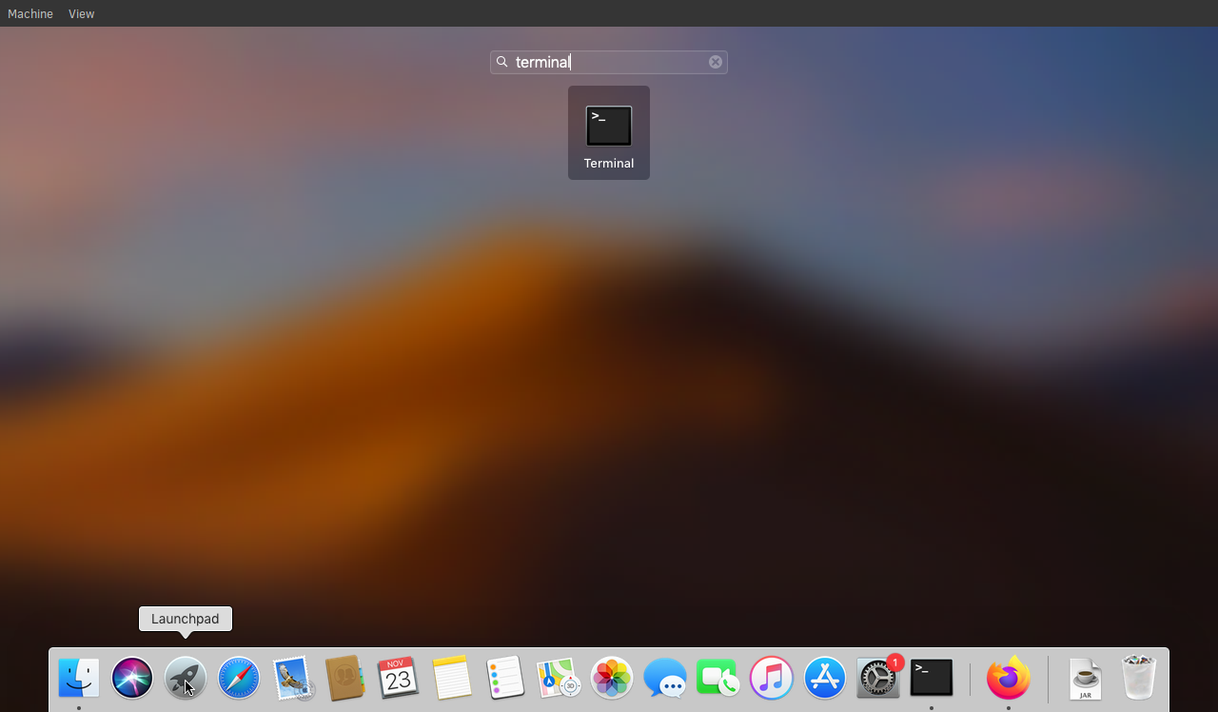Image resolution: width=1218 pixels, height=712 pixels.
Task: Open the View menu
Action: click(81, 14)
